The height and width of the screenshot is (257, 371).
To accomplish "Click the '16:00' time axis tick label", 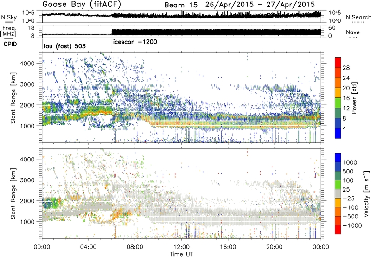I will coord(228,247).
